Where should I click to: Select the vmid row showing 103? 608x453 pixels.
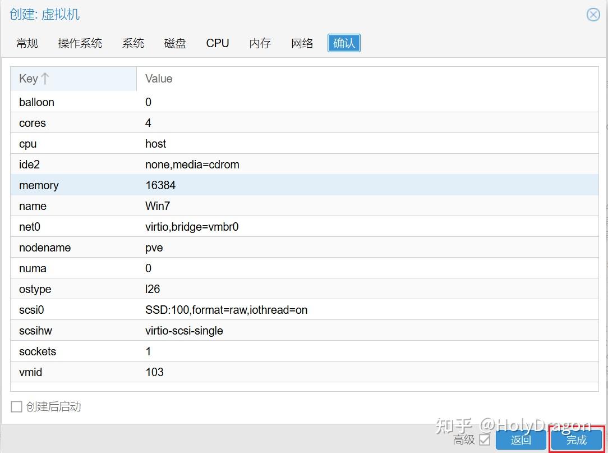point(224,372)
